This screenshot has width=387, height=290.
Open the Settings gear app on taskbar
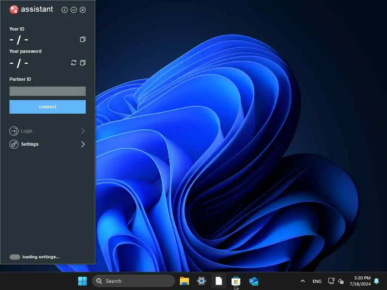coord(201,281)
